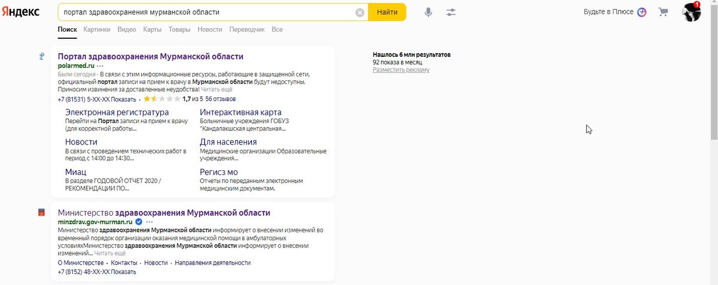Screen dimensions: 718x285
Task: Click the Нашлось 6 млн результатов text
Action: 412,55
